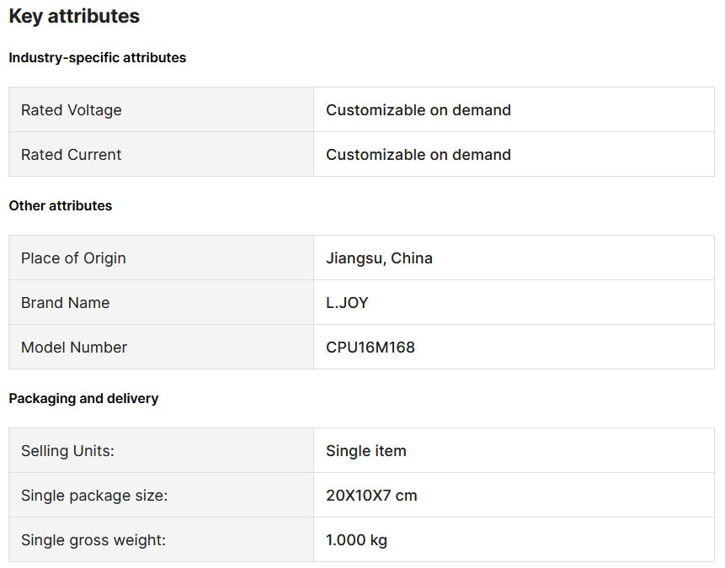Select the Packaging and delivery subheading

(83, 398)
